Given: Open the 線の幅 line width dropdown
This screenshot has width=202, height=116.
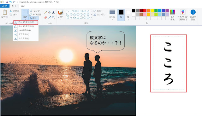Looking at the screenshot, I should click(112, 15).
